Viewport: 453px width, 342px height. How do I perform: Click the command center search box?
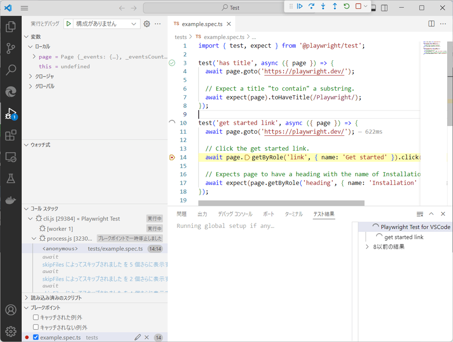[231, 8]
